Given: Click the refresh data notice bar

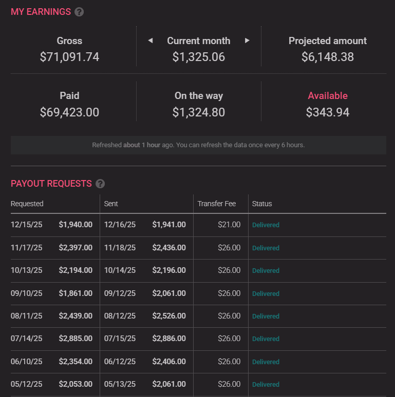Looking at the screenshot, I should (198, 145).
